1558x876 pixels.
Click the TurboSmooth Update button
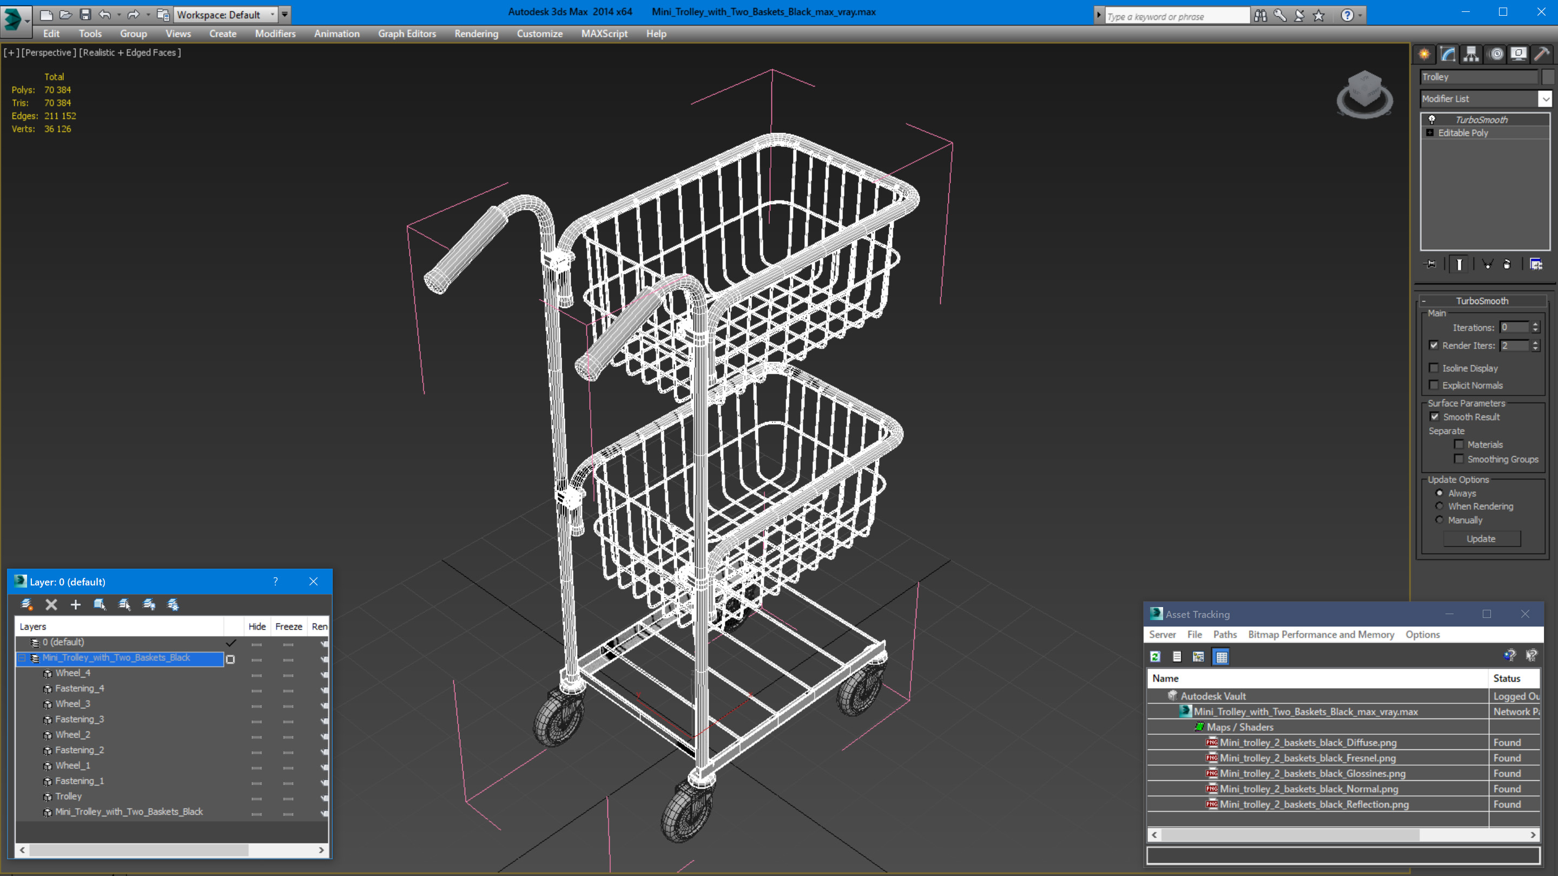tap(1481, 538)
